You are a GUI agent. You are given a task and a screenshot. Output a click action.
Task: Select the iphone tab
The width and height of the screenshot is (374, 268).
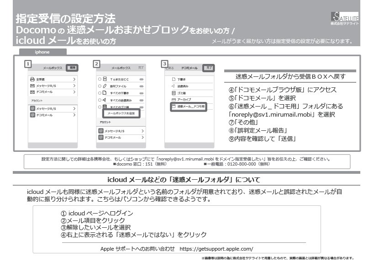pyautogui.click(x=42, y=52)
